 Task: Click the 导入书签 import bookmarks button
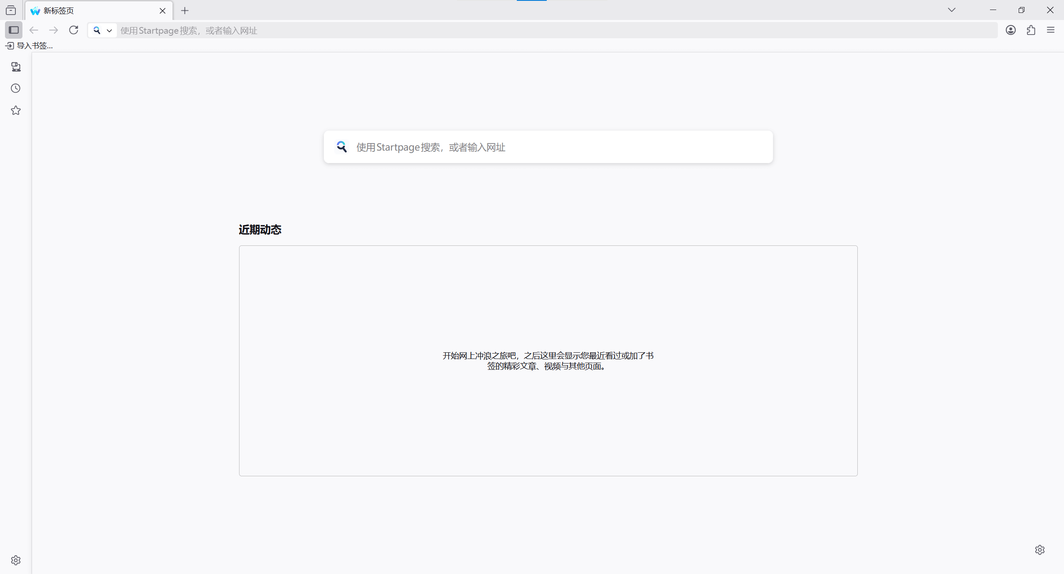click(29, 46)
